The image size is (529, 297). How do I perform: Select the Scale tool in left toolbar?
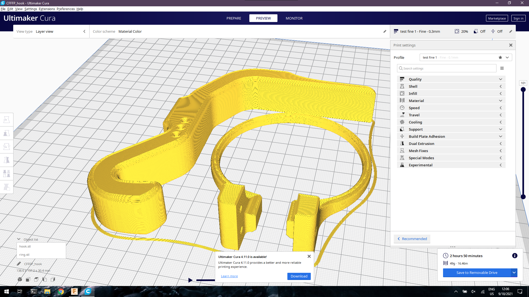coord(7,133)
